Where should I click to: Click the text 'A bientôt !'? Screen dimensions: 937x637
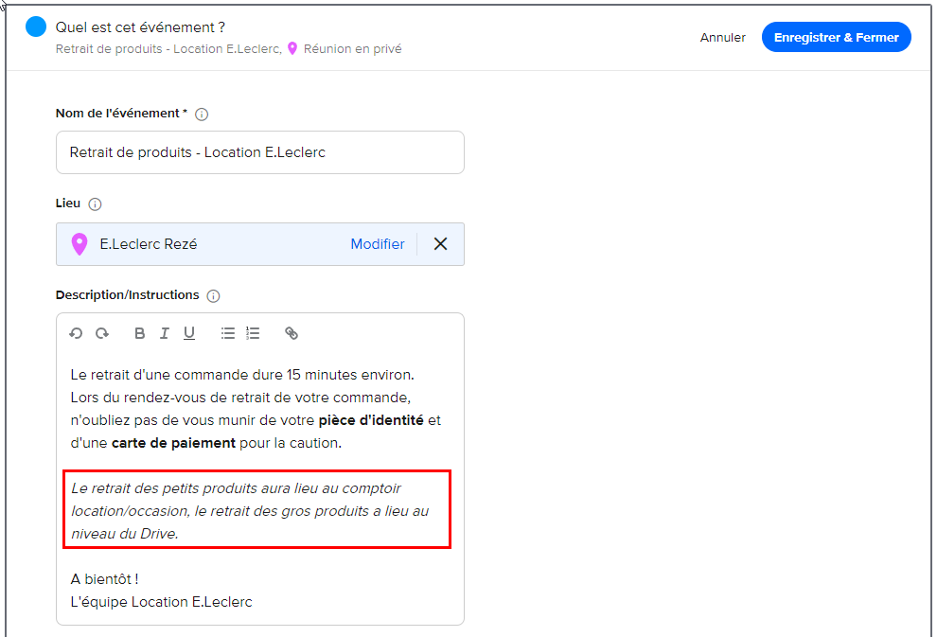[104, 579]
